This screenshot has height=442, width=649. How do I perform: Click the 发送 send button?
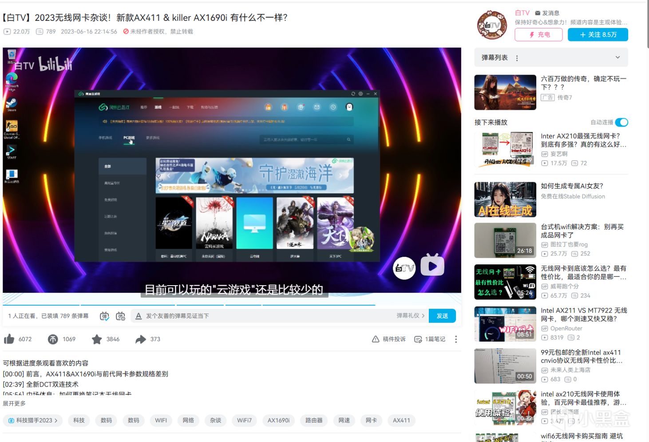(442, 316)
